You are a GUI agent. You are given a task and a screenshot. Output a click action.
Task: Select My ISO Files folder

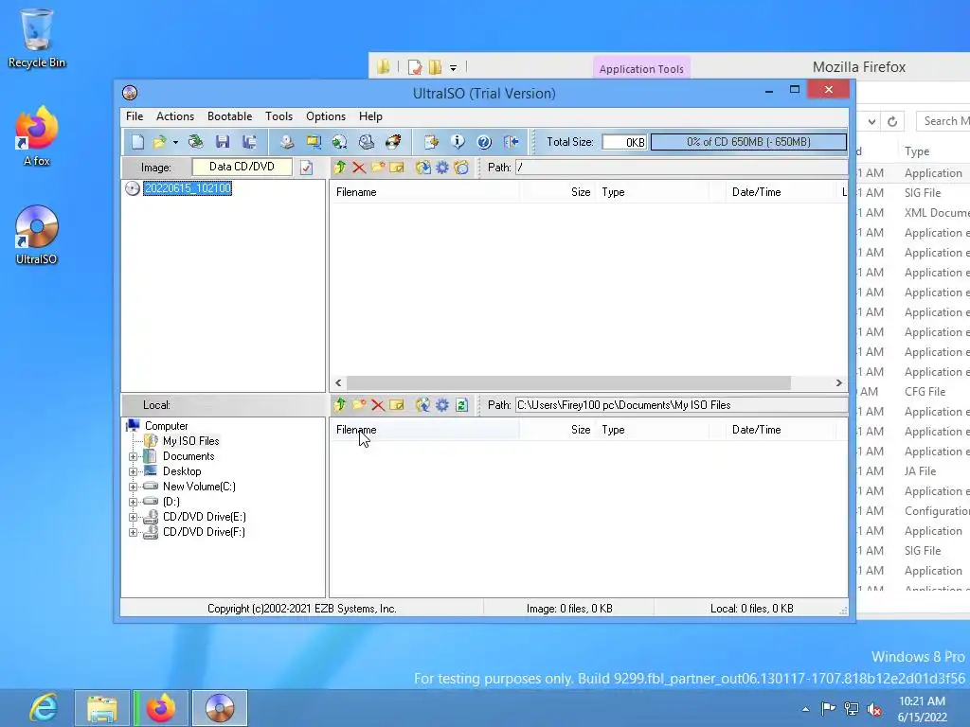click(190, 441)
